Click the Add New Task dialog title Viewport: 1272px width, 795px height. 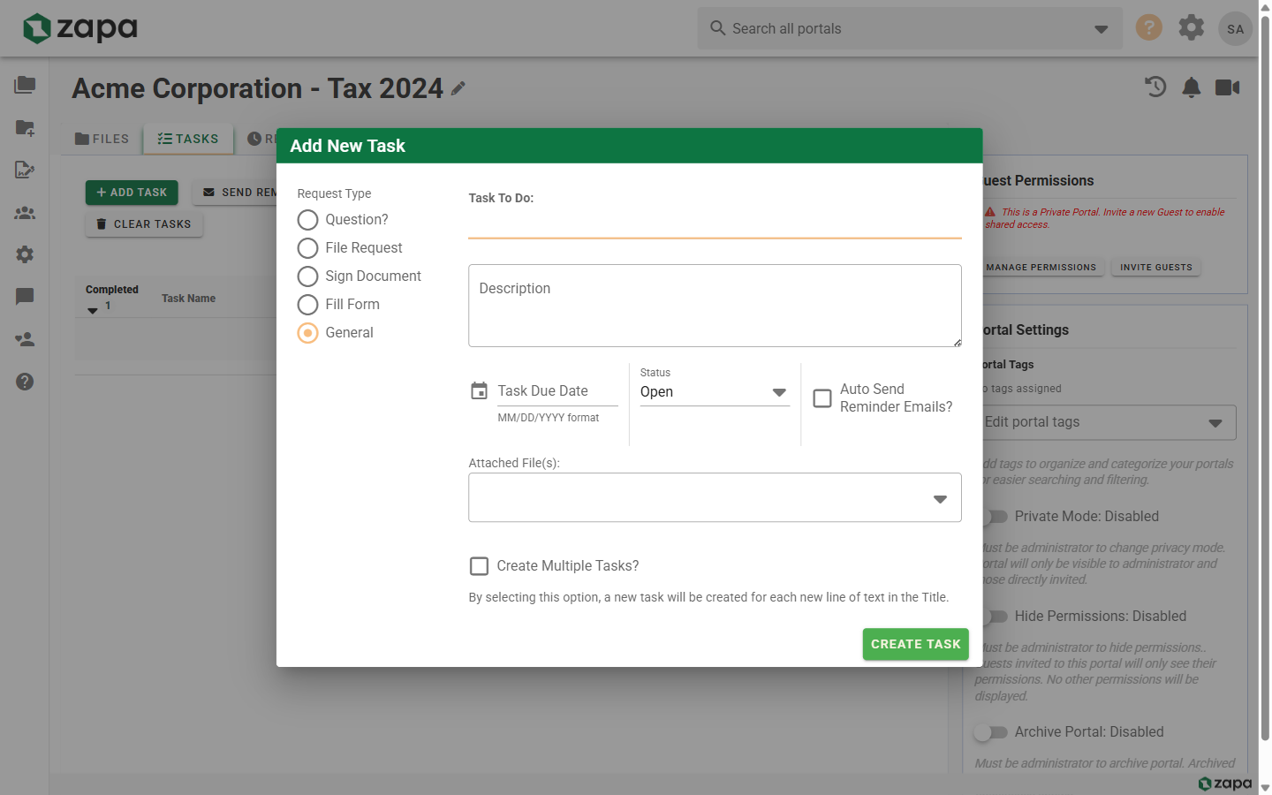tap(348, 147)
